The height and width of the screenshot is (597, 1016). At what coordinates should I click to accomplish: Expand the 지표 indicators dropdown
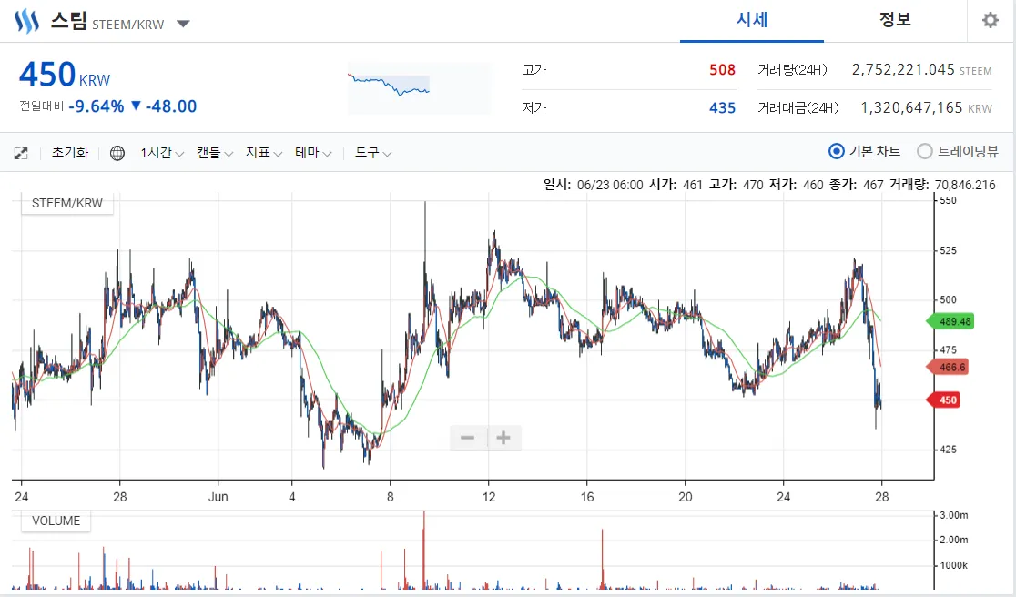click(264, 153)
